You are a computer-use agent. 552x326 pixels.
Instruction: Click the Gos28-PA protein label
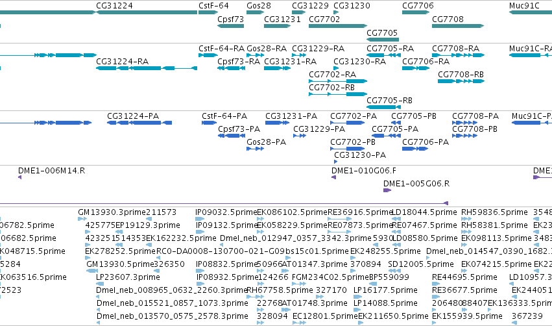pyautogui.click(x=266, y=142)
